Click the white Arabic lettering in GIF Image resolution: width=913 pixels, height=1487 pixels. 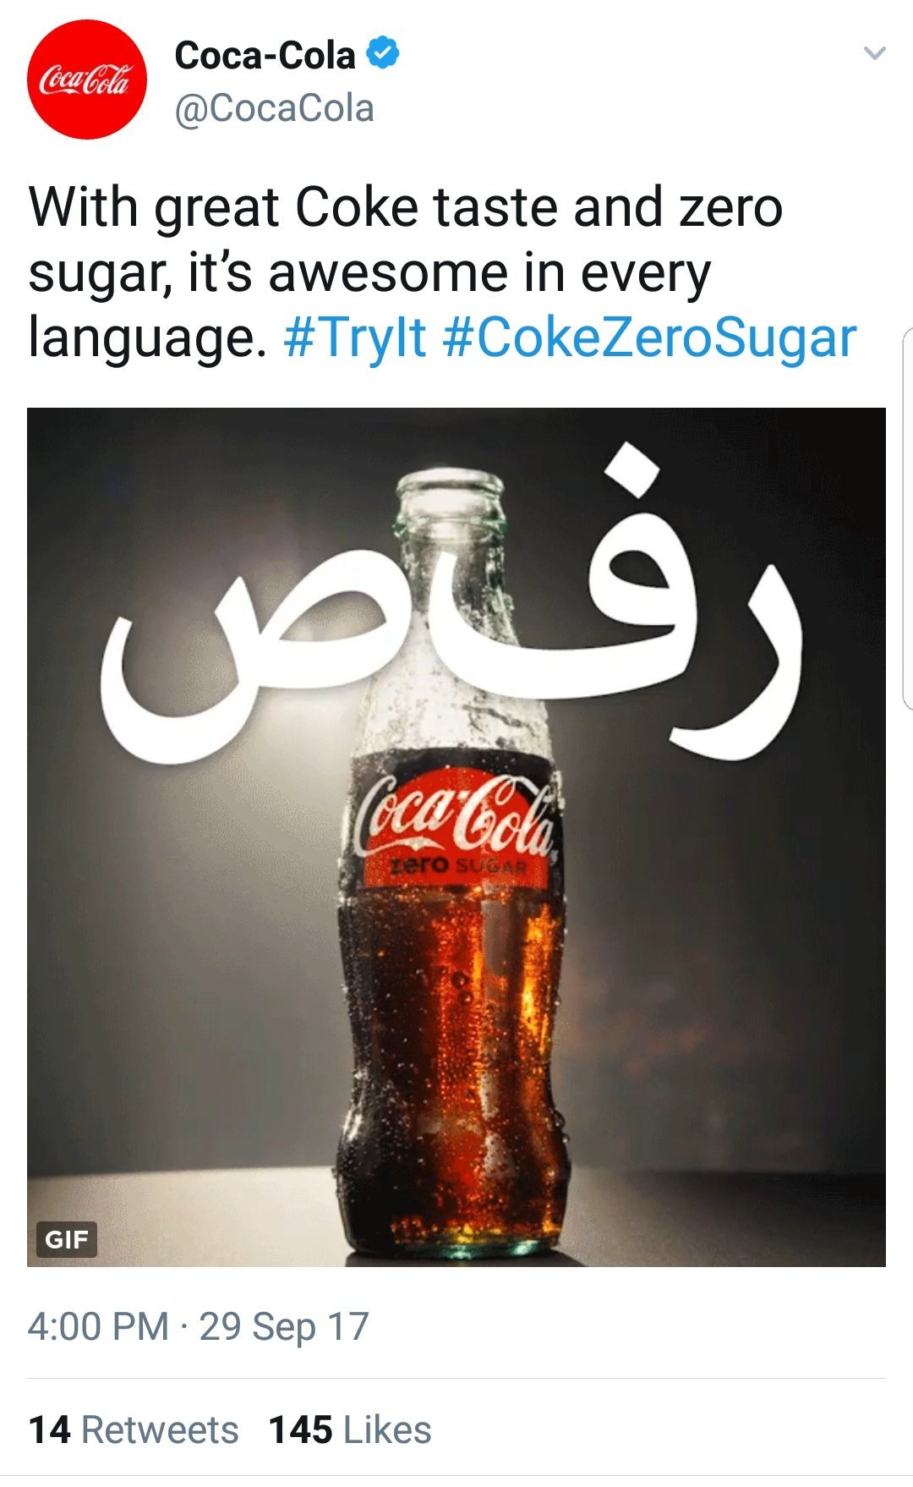point(450,607)
